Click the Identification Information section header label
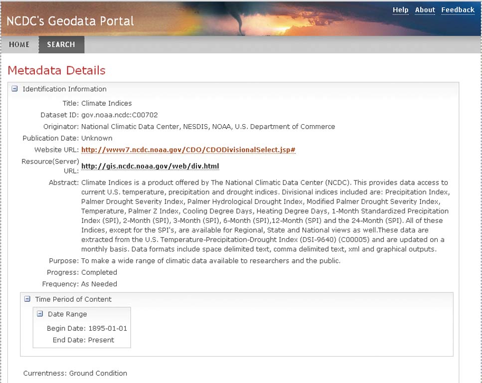 point(64,89)
